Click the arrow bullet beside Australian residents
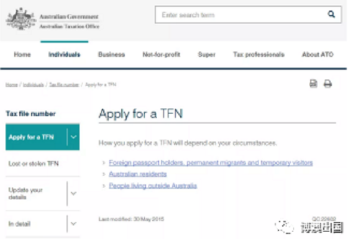This screenshot has width=348, height=239. pos(104,174)
